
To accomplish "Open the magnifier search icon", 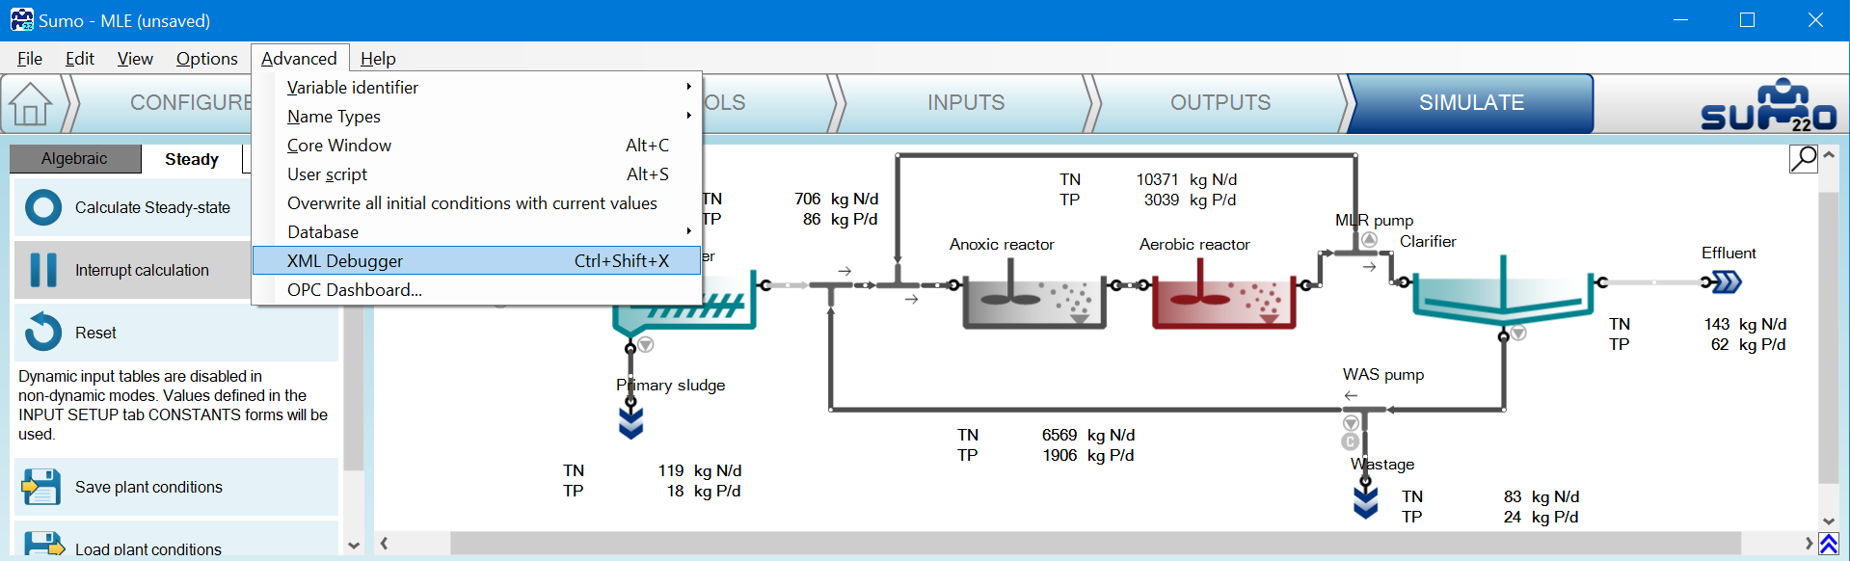I will [x=1803, y=158].
